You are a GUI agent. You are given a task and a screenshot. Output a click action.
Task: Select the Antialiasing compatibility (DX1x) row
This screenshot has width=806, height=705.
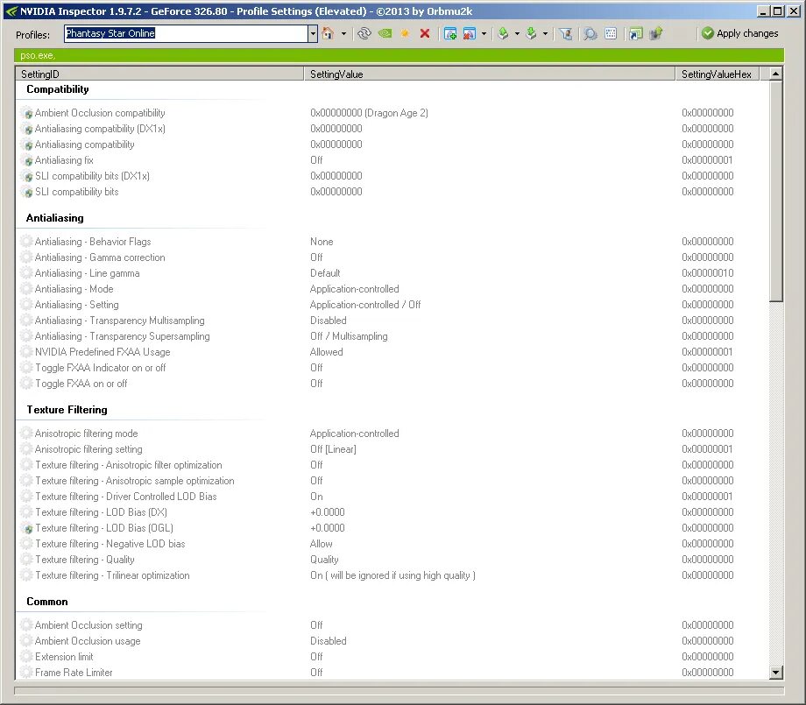[392, 129]
